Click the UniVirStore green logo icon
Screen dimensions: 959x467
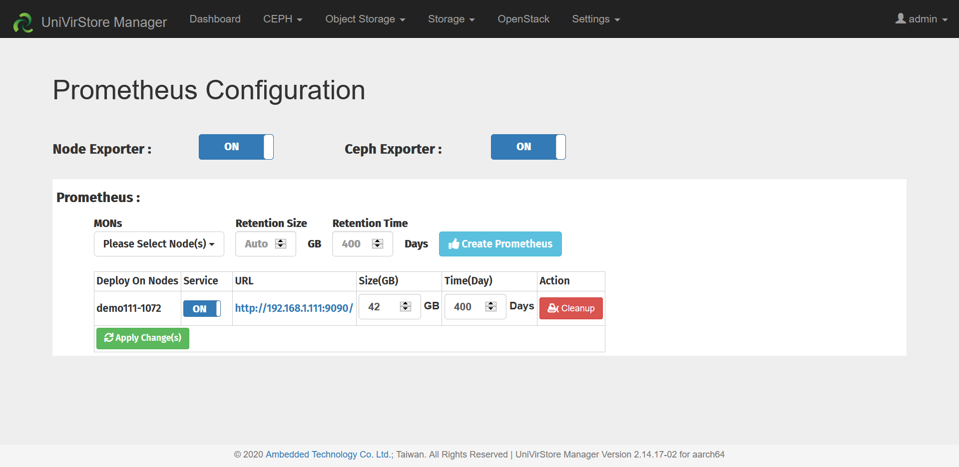click(23, 22)
